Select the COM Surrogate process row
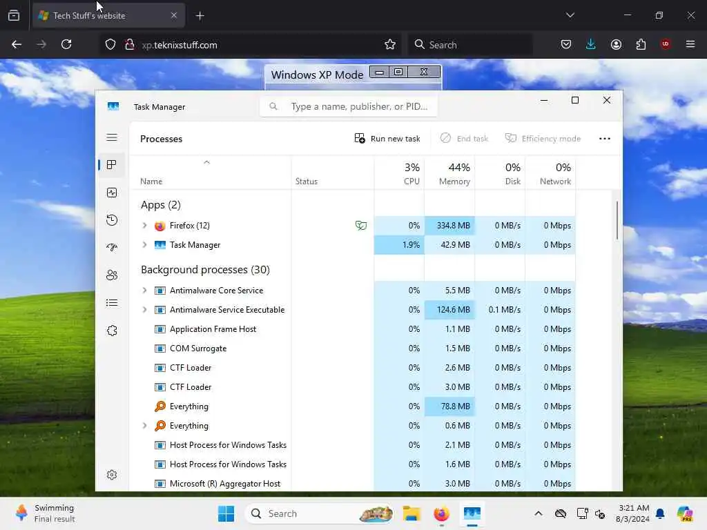707x530 pixels. pyautogui.click(x=353, y=349)
